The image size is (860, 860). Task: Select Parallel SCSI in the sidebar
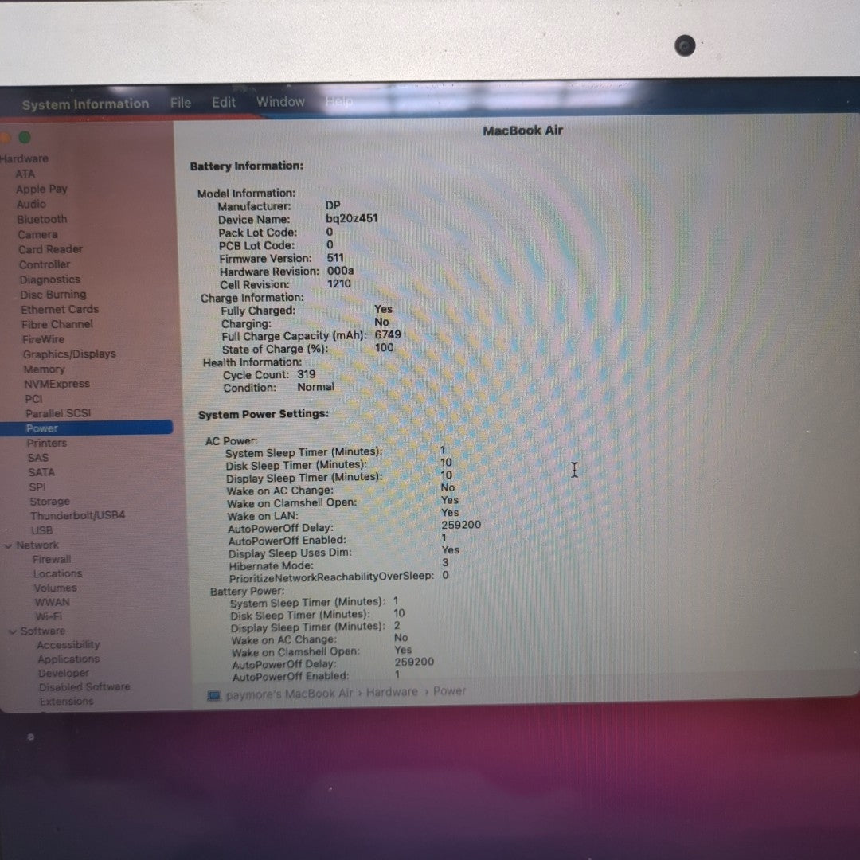pos(58,413)
